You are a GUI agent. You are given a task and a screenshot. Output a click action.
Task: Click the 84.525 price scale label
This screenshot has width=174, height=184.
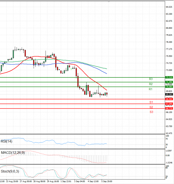[169, 7]
